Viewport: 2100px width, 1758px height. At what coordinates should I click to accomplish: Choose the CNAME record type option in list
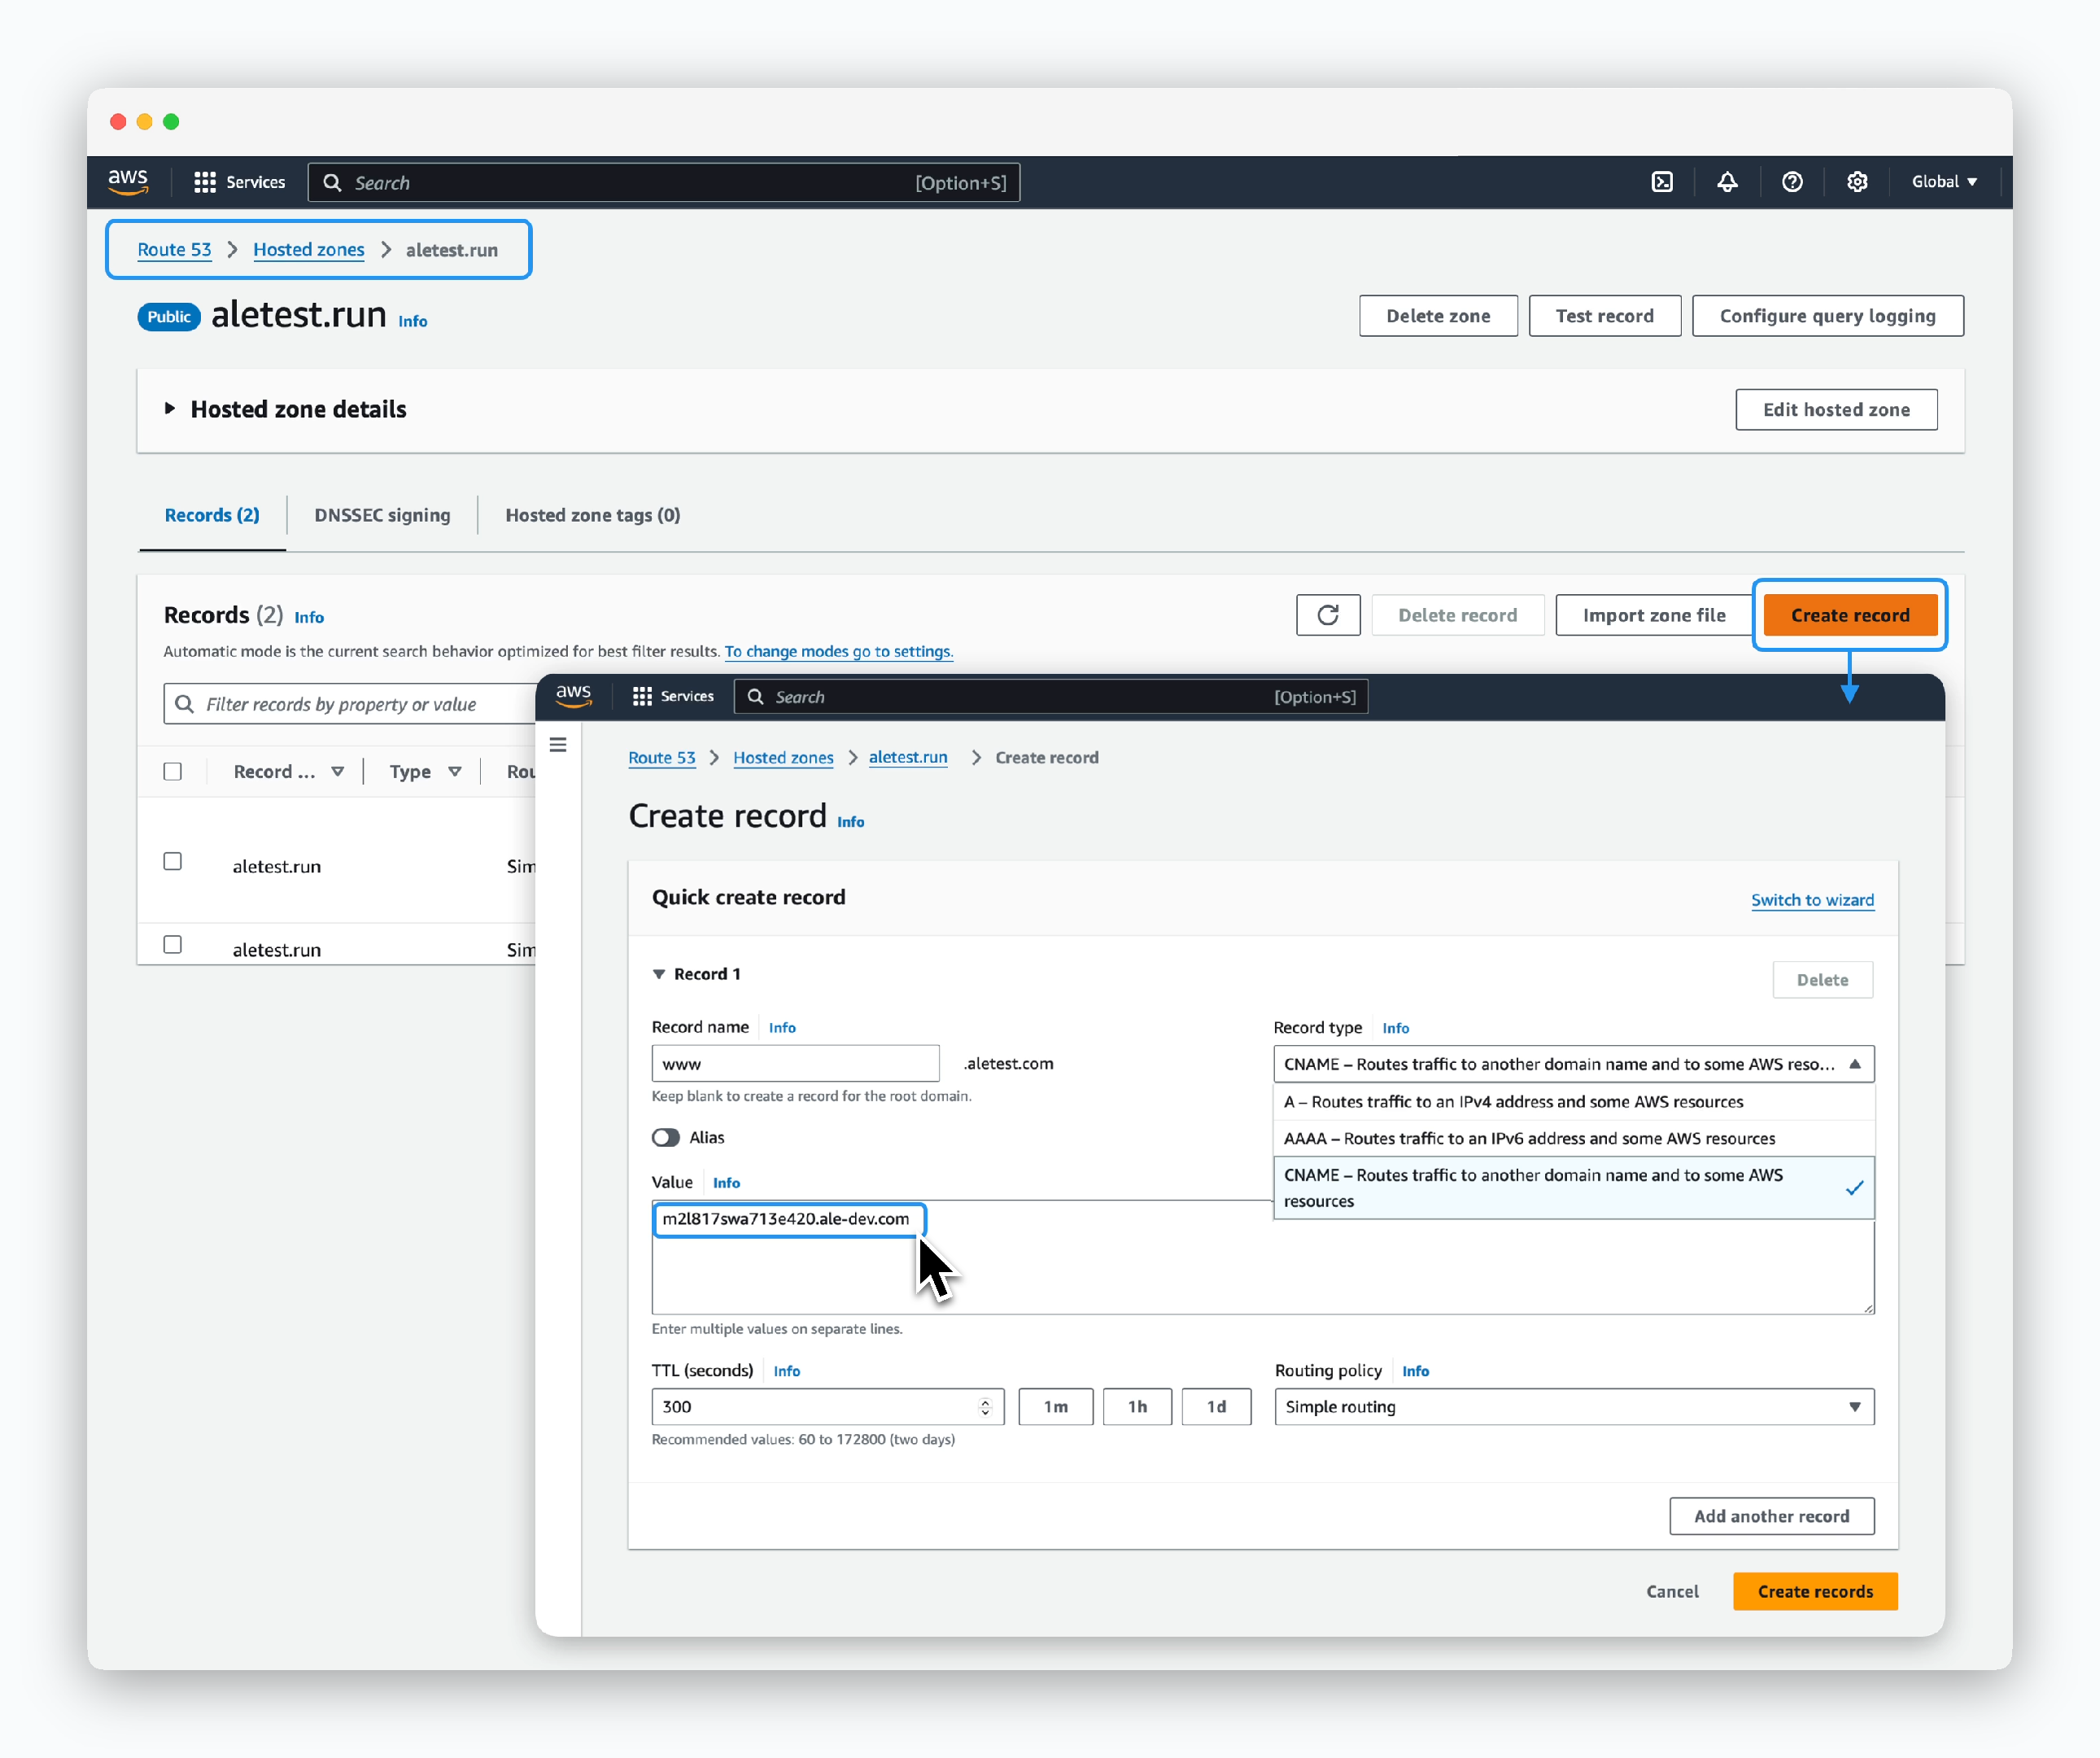coord(1573,1187)
